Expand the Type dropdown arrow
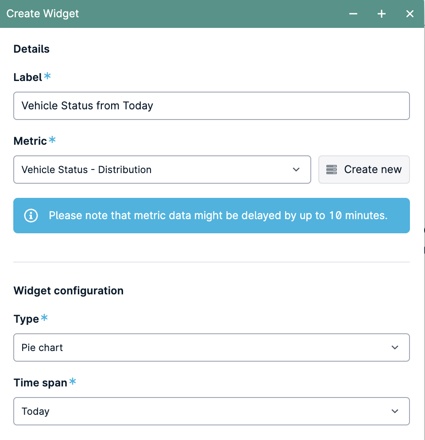The image size is (425, 440). tap(395, 347)
